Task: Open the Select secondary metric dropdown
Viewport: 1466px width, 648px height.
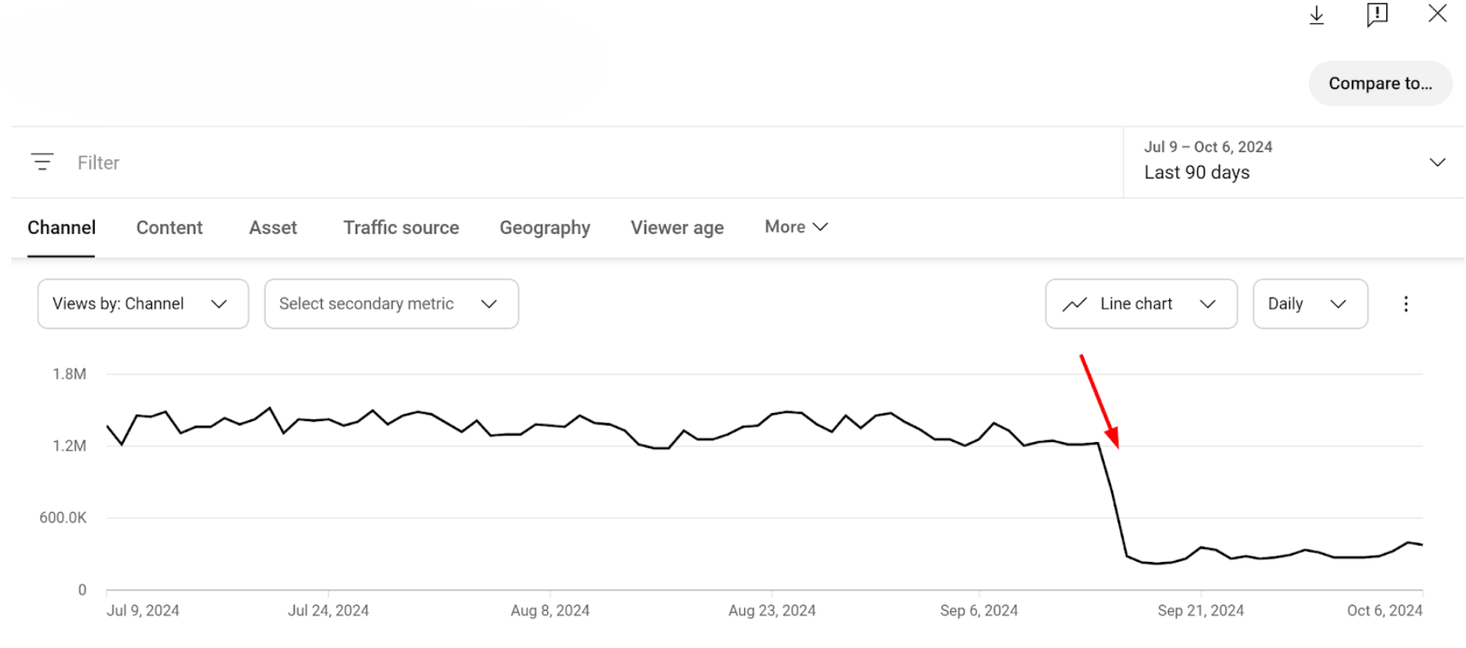Action: [x=391, y=303]
